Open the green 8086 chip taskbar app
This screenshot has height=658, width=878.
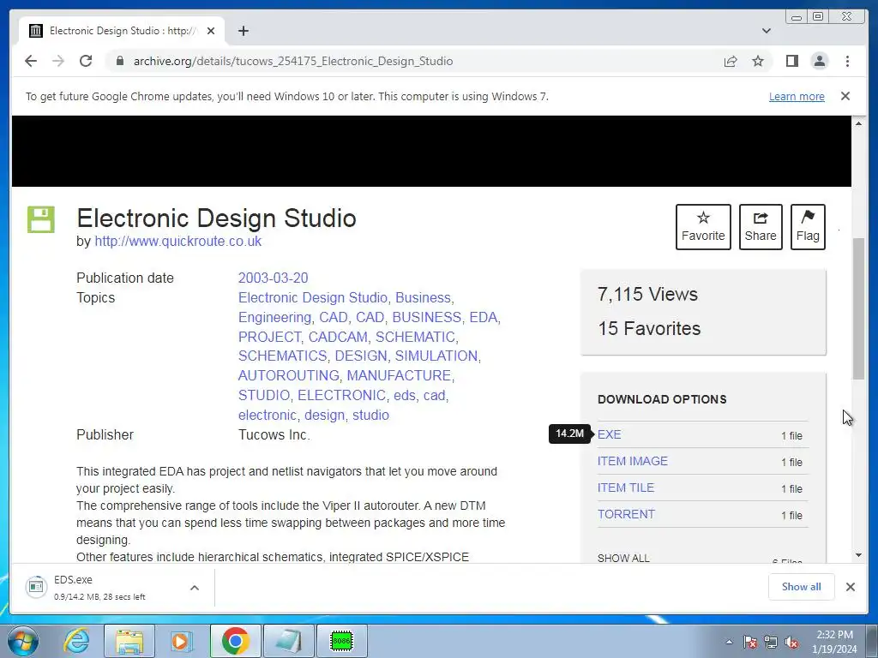(x=341, y=641)
